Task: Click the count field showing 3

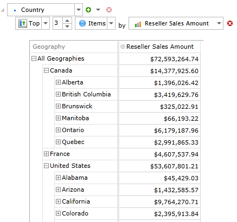Action: pyautogui.click(x=57, y=23)
